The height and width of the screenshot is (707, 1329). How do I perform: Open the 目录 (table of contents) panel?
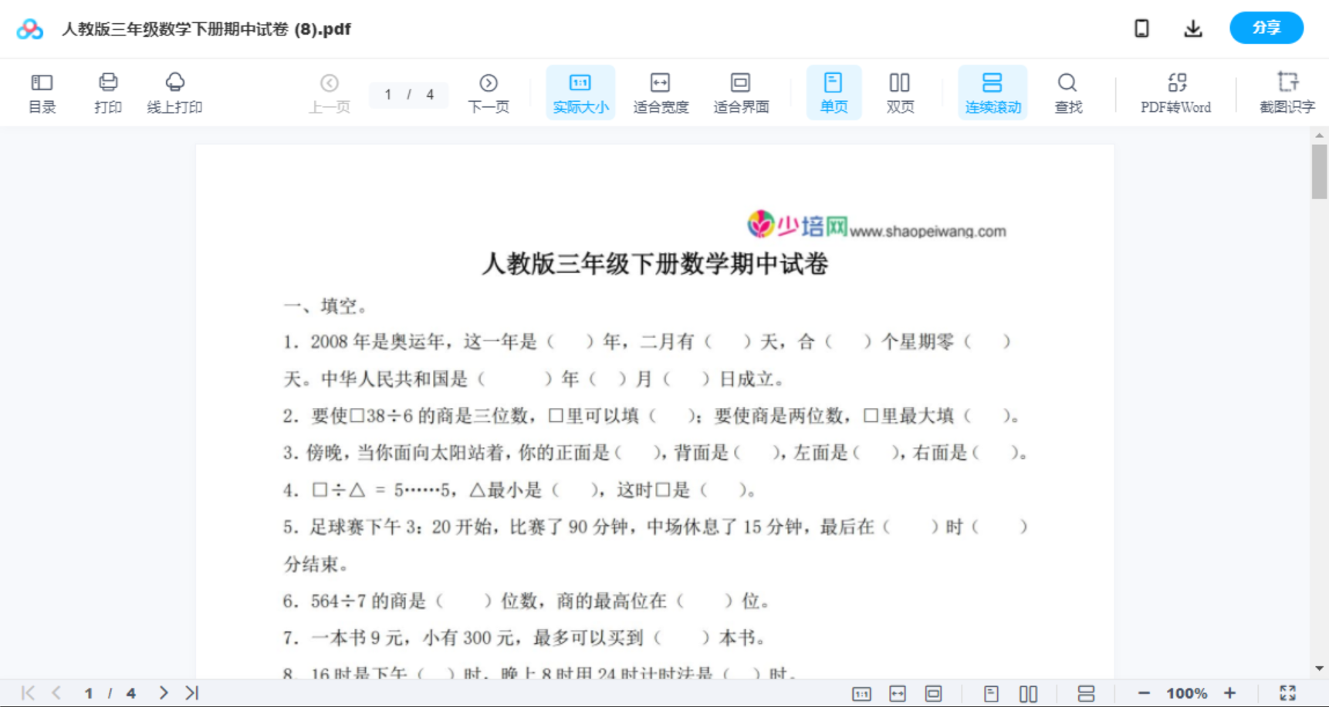[42, 92]
